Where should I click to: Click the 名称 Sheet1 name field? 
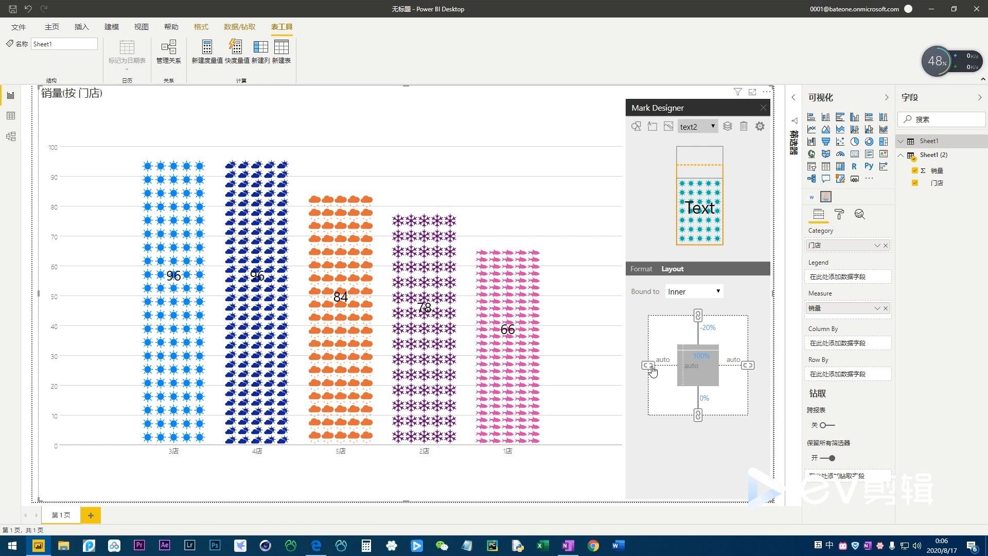(64, 44)
